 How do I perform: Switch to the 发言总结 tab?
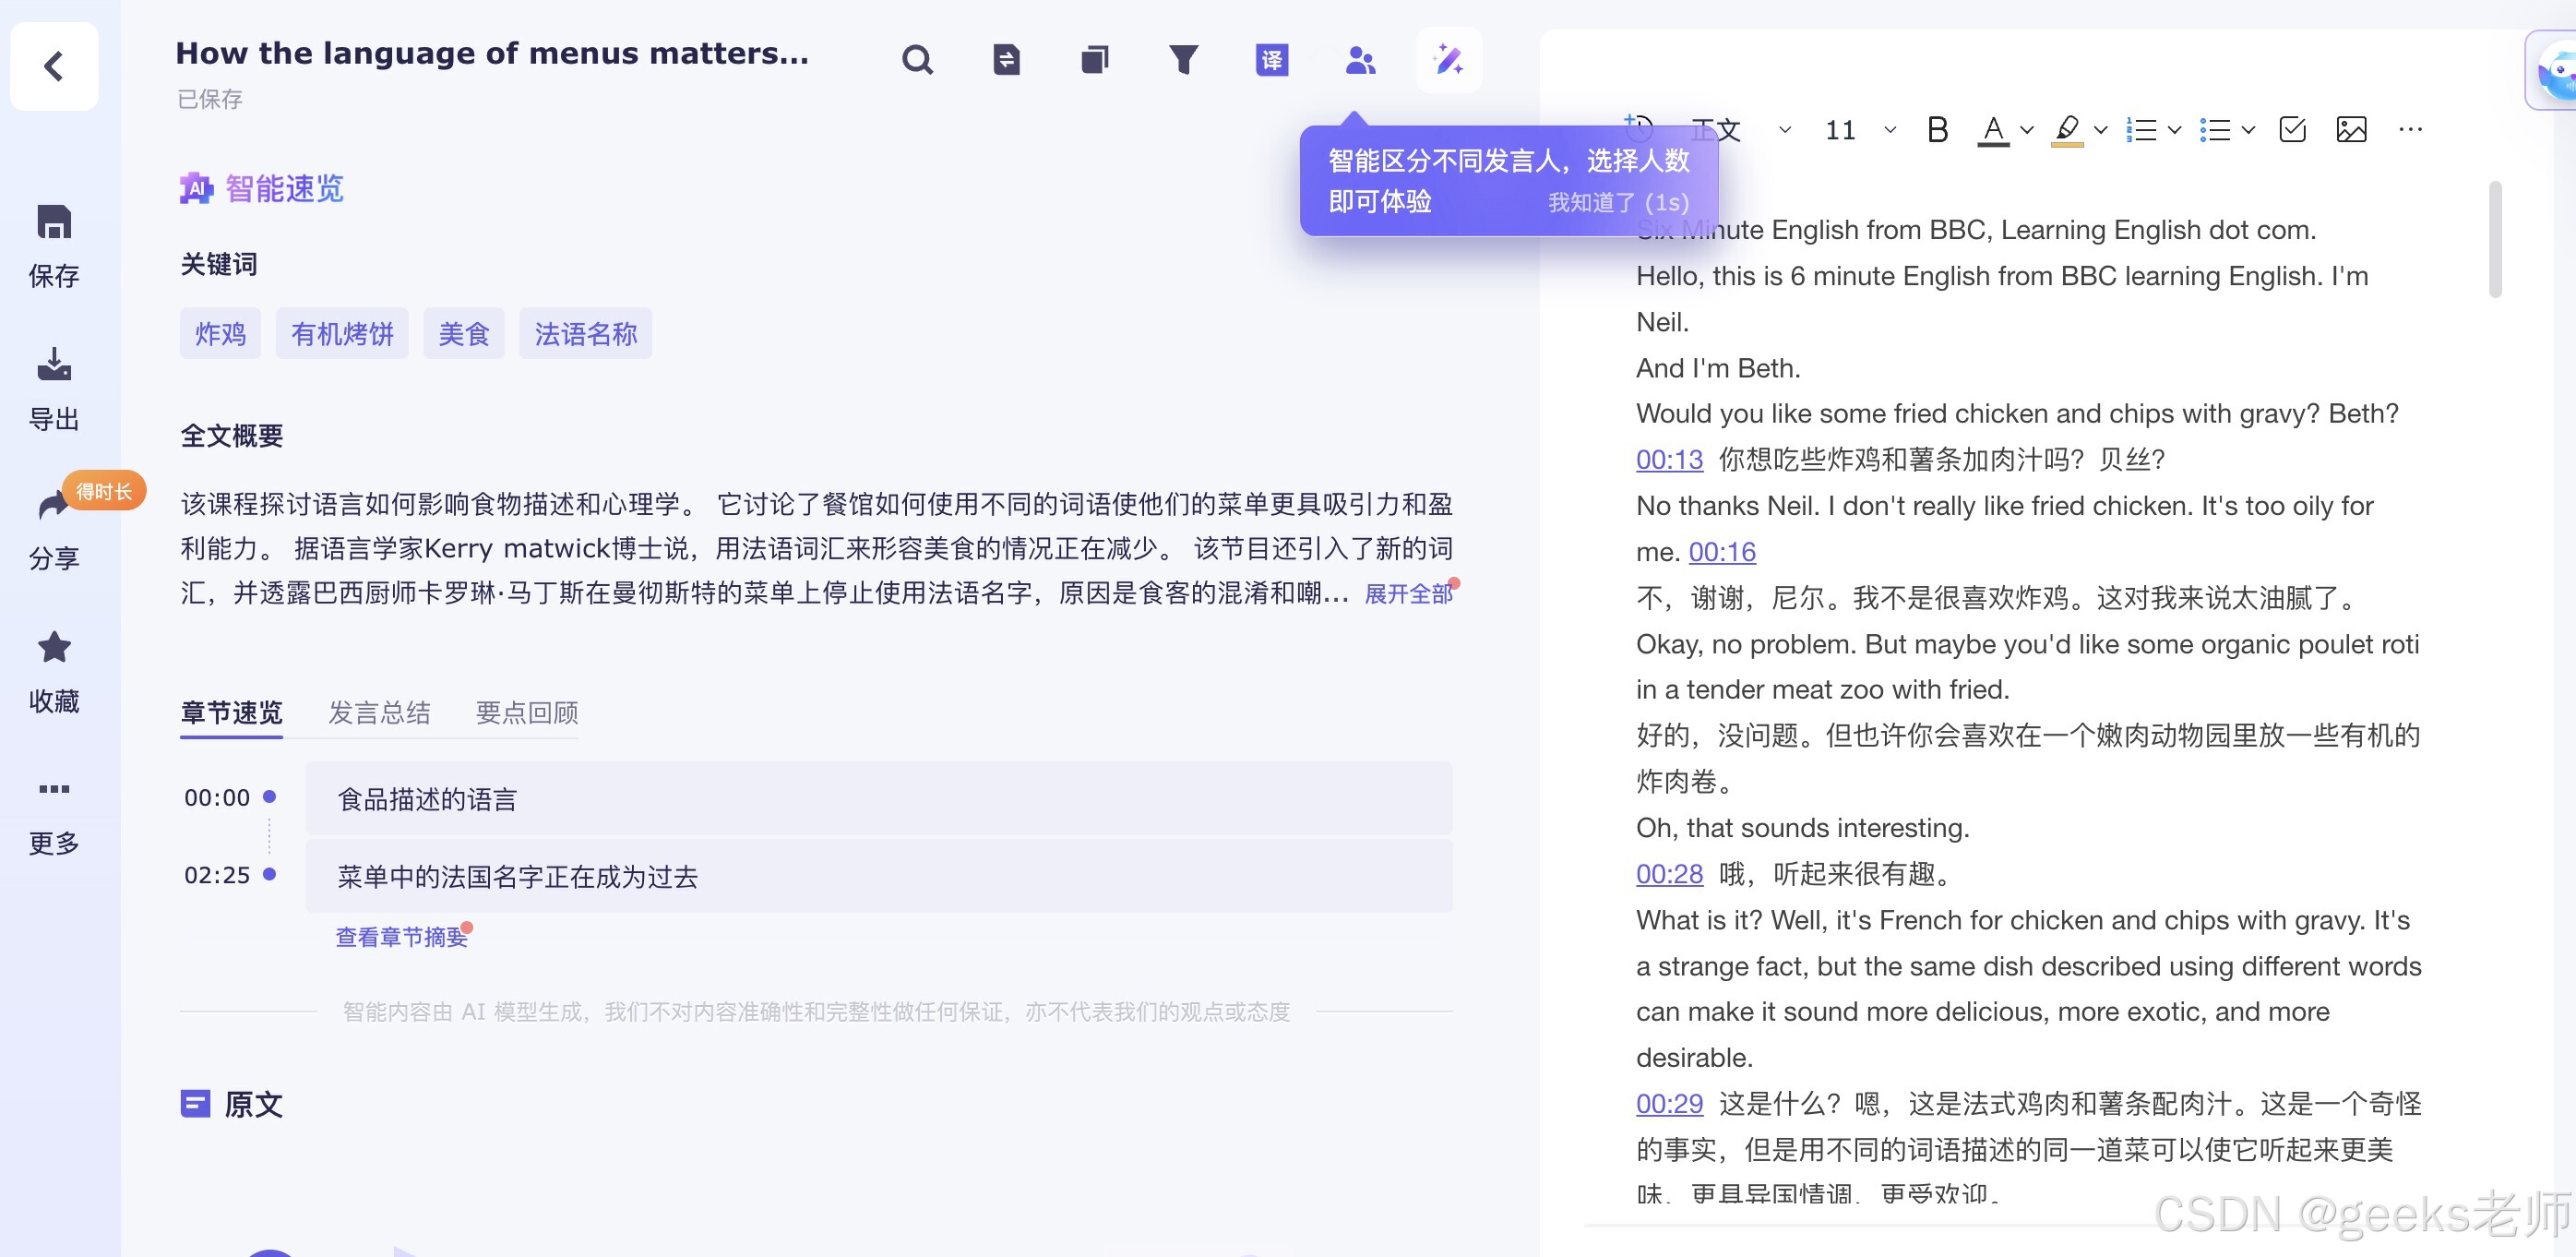coord(379,713)
